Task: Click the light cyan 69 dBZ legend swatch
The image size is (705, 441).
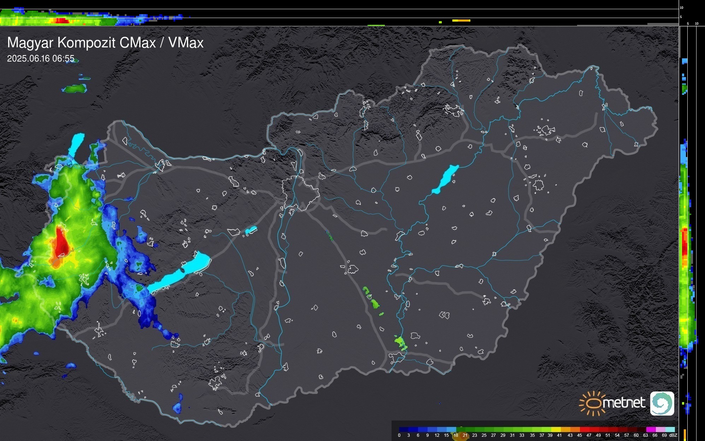Action: pyautogui.click(x=670, y=429)
